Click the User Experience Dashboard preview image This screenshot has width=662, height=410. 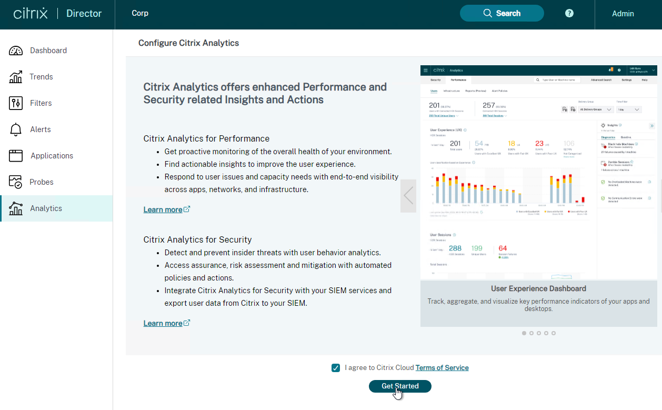[539, 173]
